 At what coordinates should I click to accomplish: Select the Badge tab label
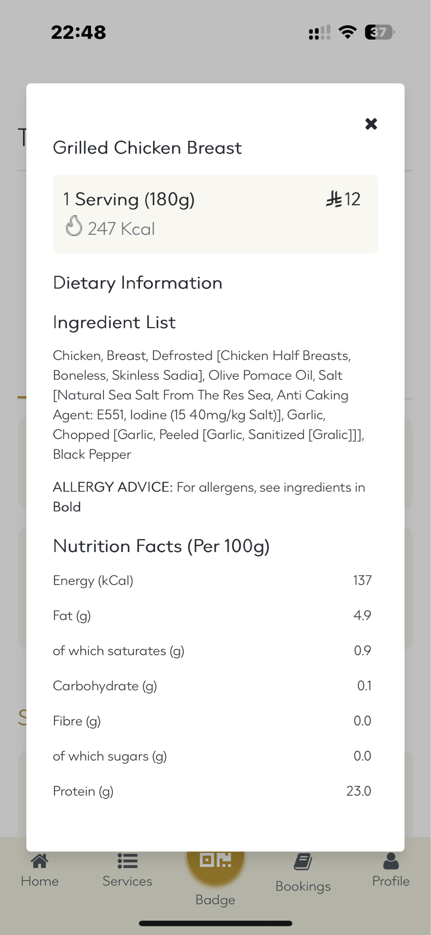215,899
